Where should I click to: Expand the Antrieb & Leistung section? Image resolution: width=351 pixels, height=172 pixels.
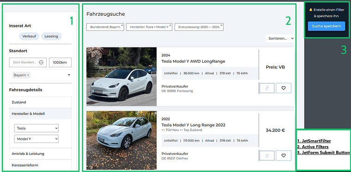point(40,154)
